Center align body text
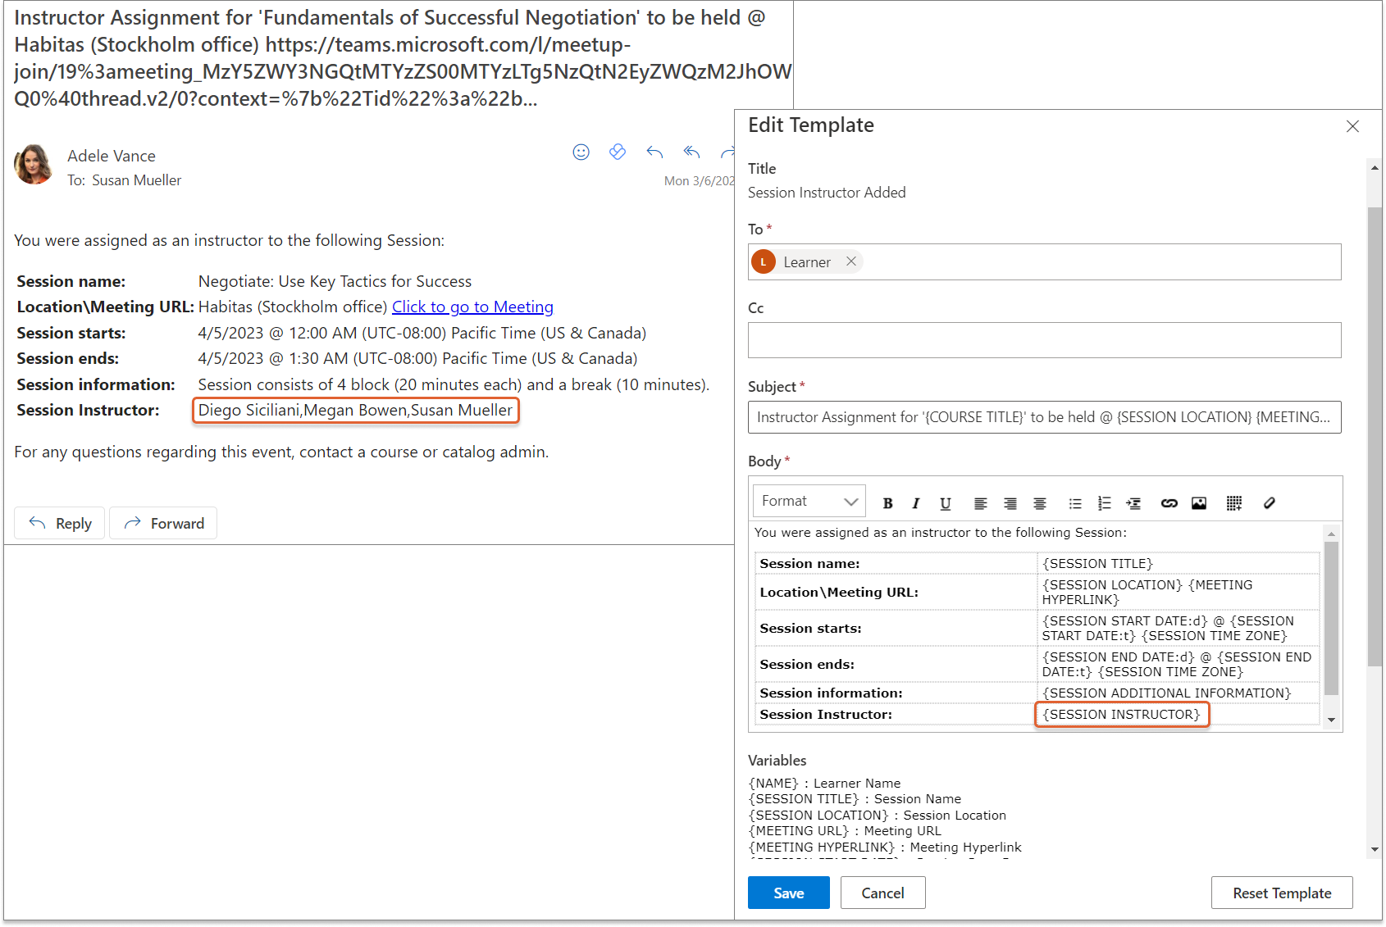This screenshot has height=927, width=1386. tap(1040, 503)
